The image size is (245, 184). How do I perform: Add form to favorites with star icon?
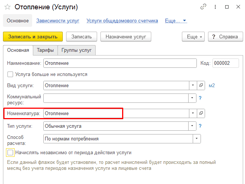coord(7,7)
